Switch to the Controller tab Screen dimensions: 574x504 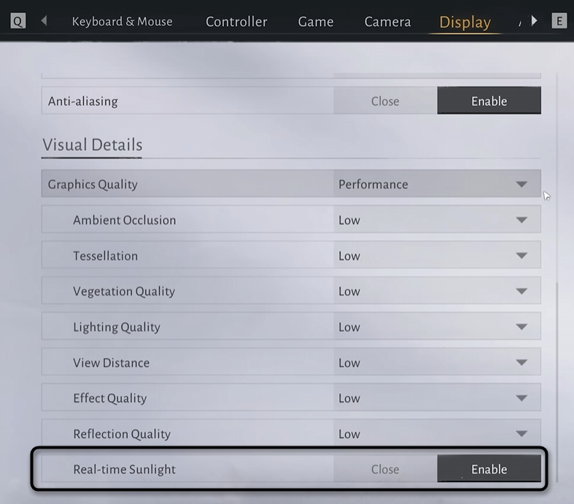pos(236,22)
